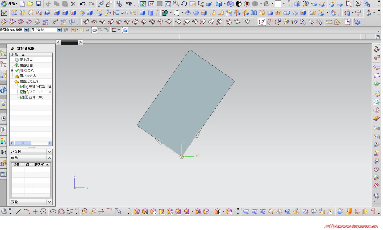Expand the 摄像机 tree node
Image resolution: width=383 pixels, height=230 pixels.
(x=12, y=70)
